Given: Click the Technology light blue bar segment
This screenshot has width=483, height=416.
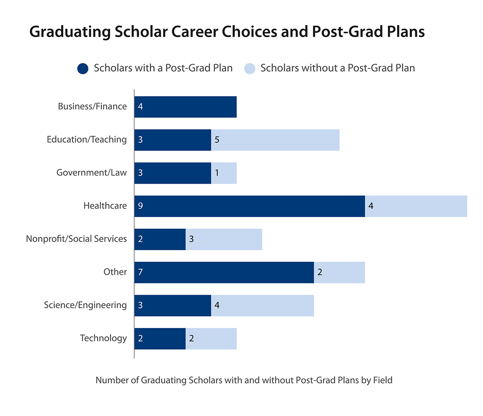Looking at the screenshot, I should 211,338.
